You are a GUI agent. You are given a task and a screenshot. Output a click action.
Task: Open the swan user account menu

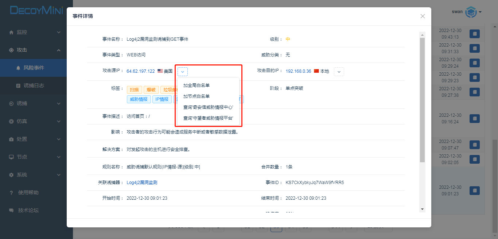point(467,12)
